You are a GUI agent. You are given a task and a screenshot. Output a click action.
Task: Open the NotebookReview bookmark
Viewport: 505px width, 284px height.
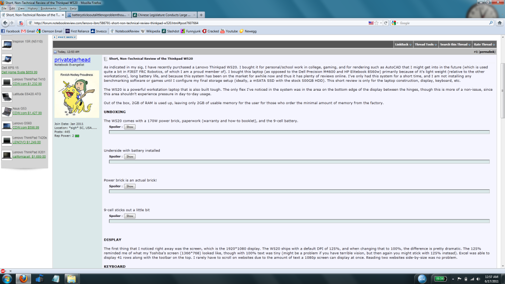[x=124, y=31]
